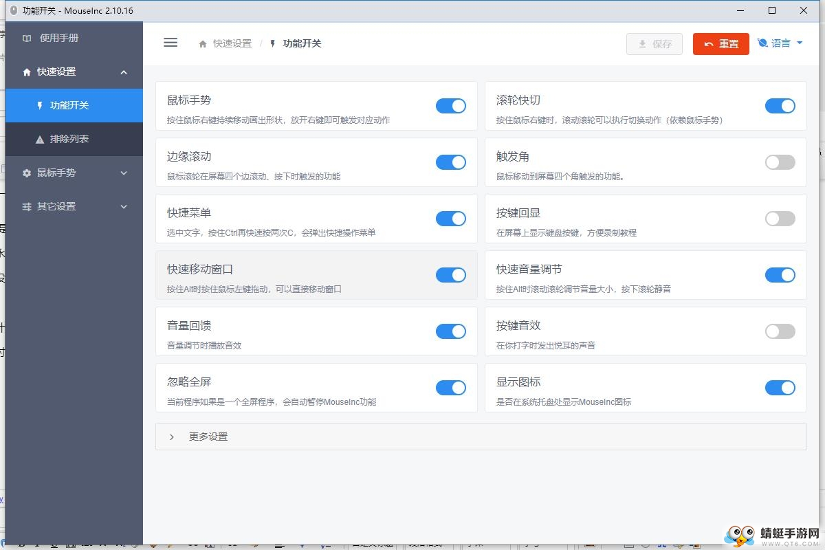Disable the 边缘滚动 switch
825x550 pixels.
[451, 162]
